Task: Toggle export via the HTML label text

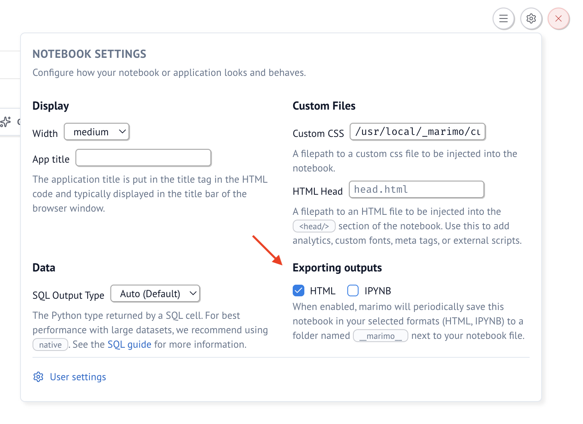Action: 322,291
